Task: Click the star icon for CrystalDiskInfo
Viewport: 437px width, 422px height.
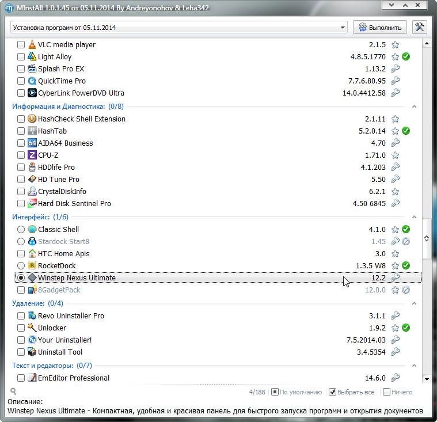Action: [395, 192]
